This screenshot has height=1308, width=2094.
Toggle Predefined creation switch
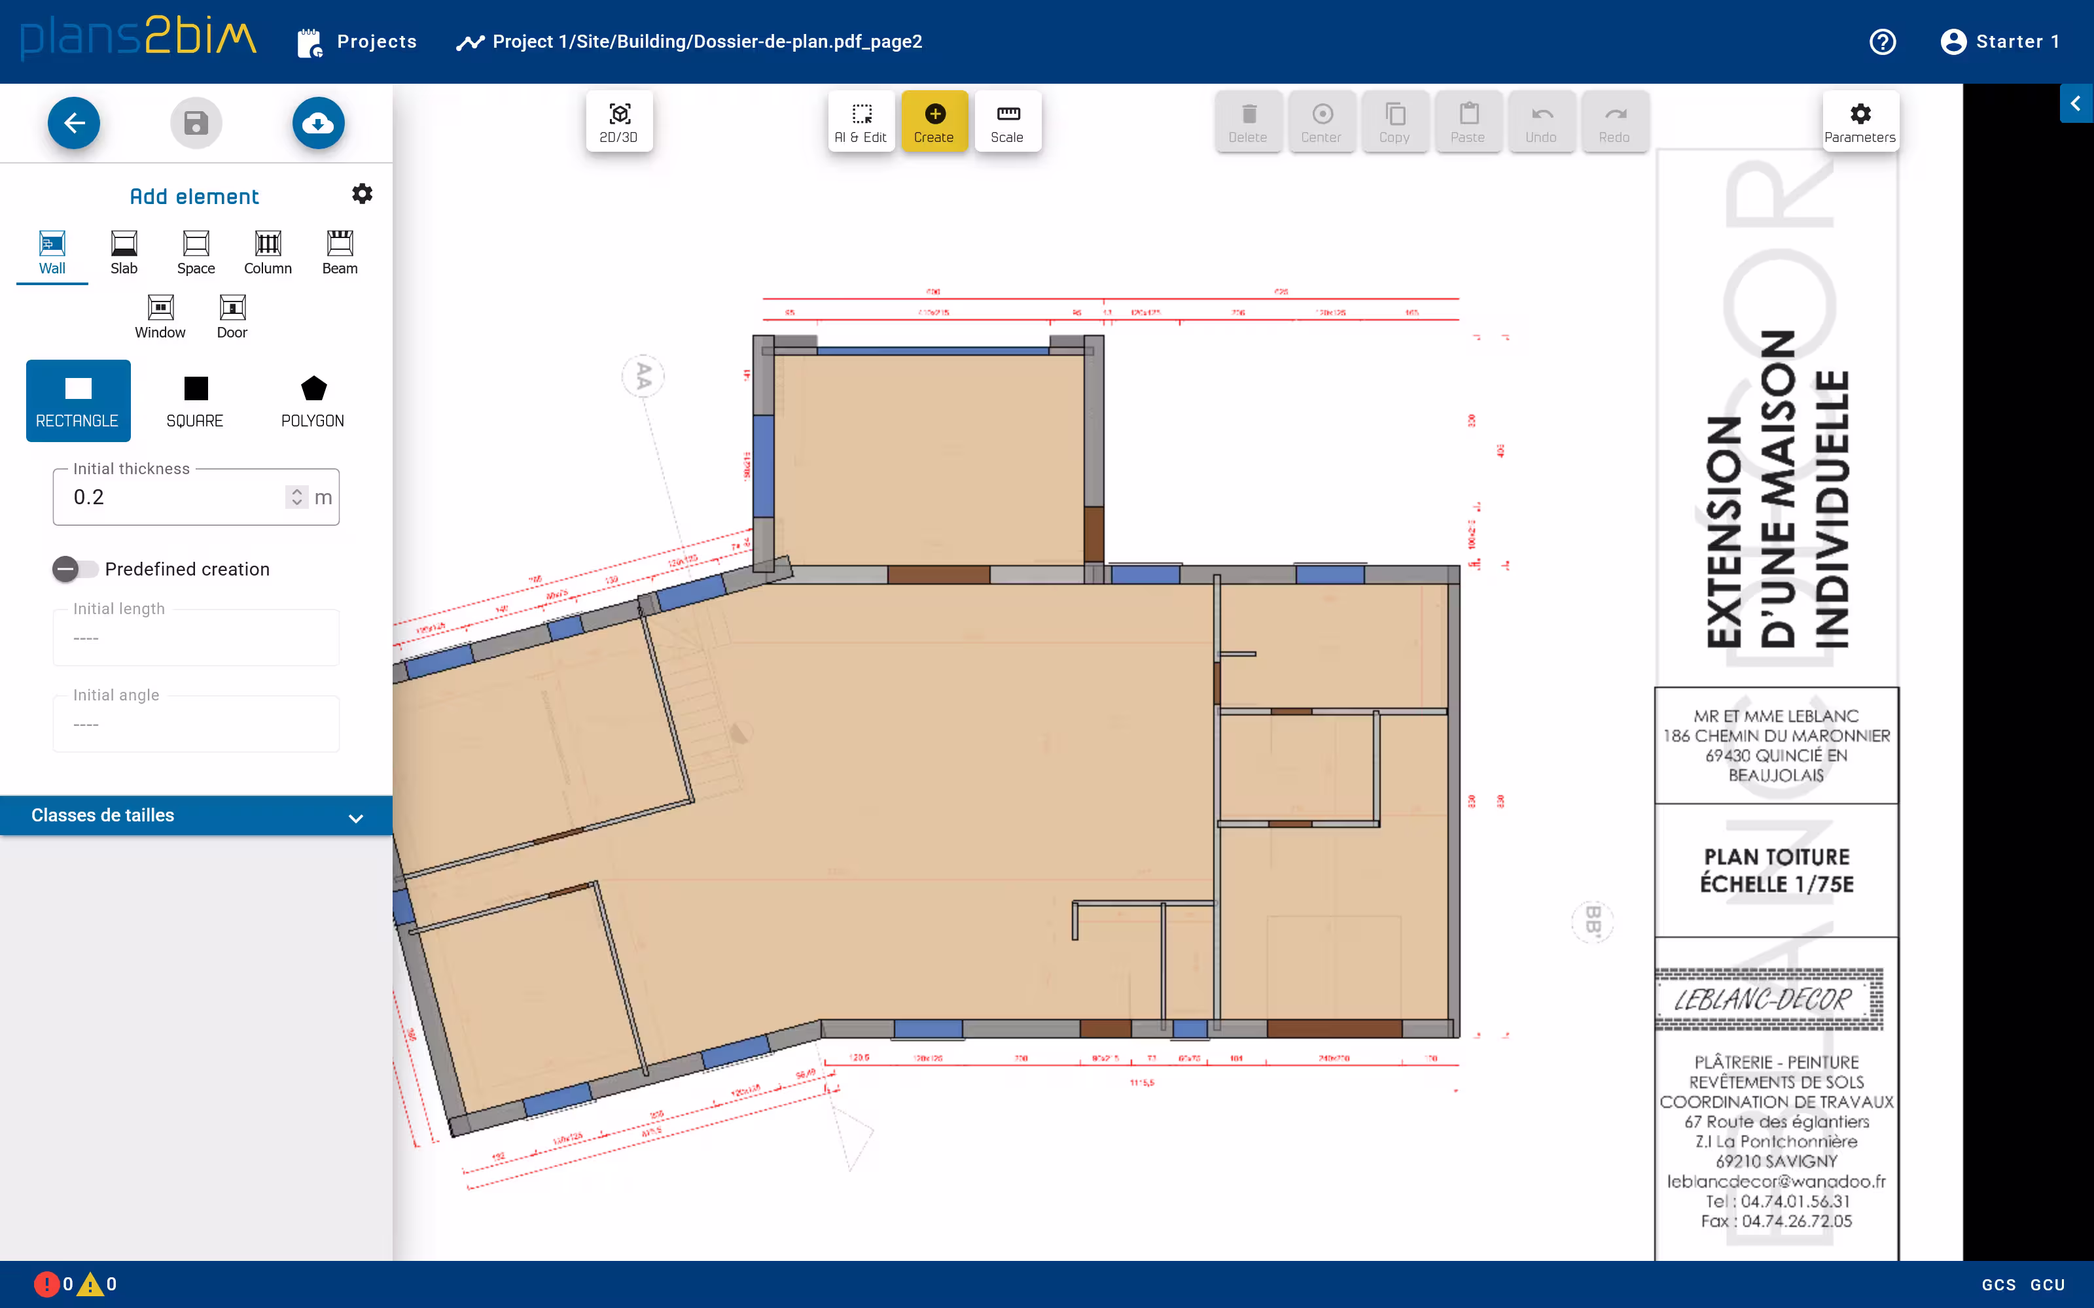pyautogui.click(x=75, y=569)
